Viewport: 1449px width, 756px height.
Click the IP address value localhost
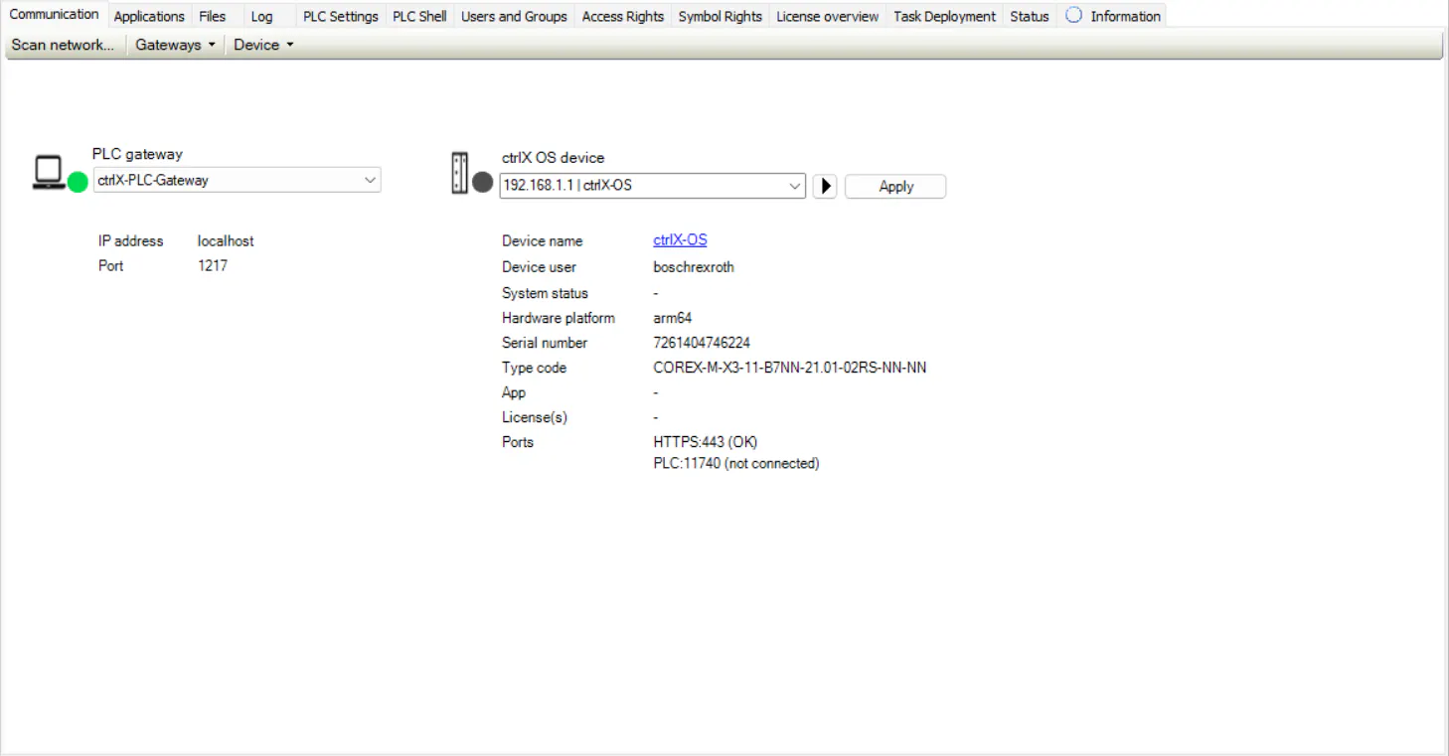[226, 241]
